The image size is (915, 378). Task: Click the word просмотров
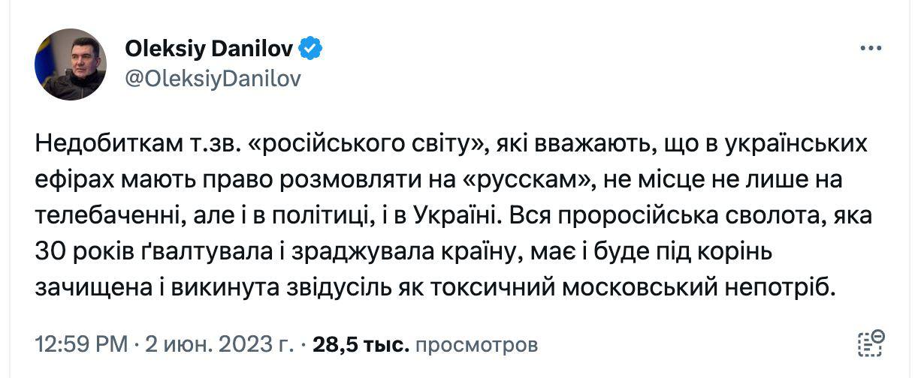tap(476, 345)
